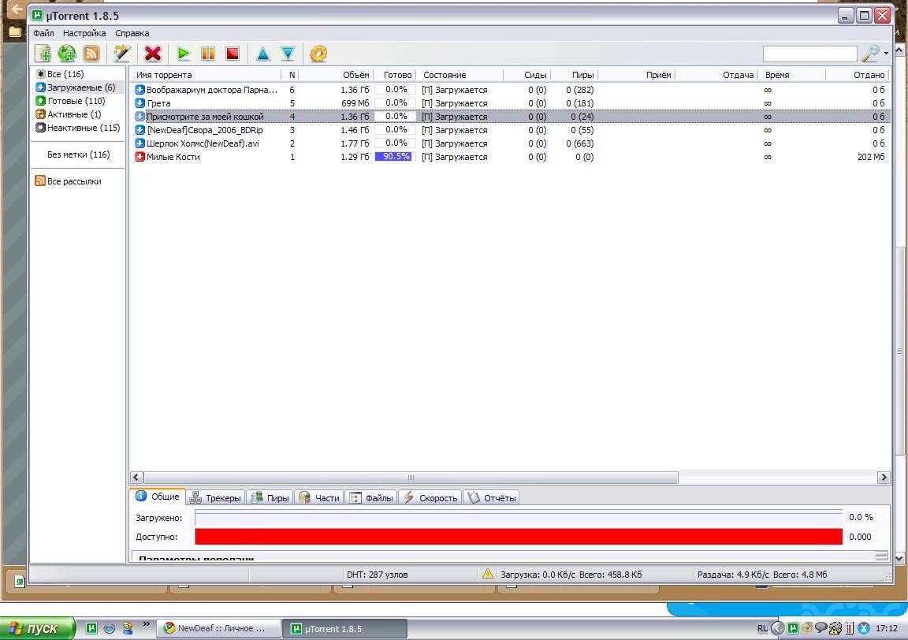This screenshot has width=908, height=640.
Task: Sort by N queue column header
Action: 292,75
